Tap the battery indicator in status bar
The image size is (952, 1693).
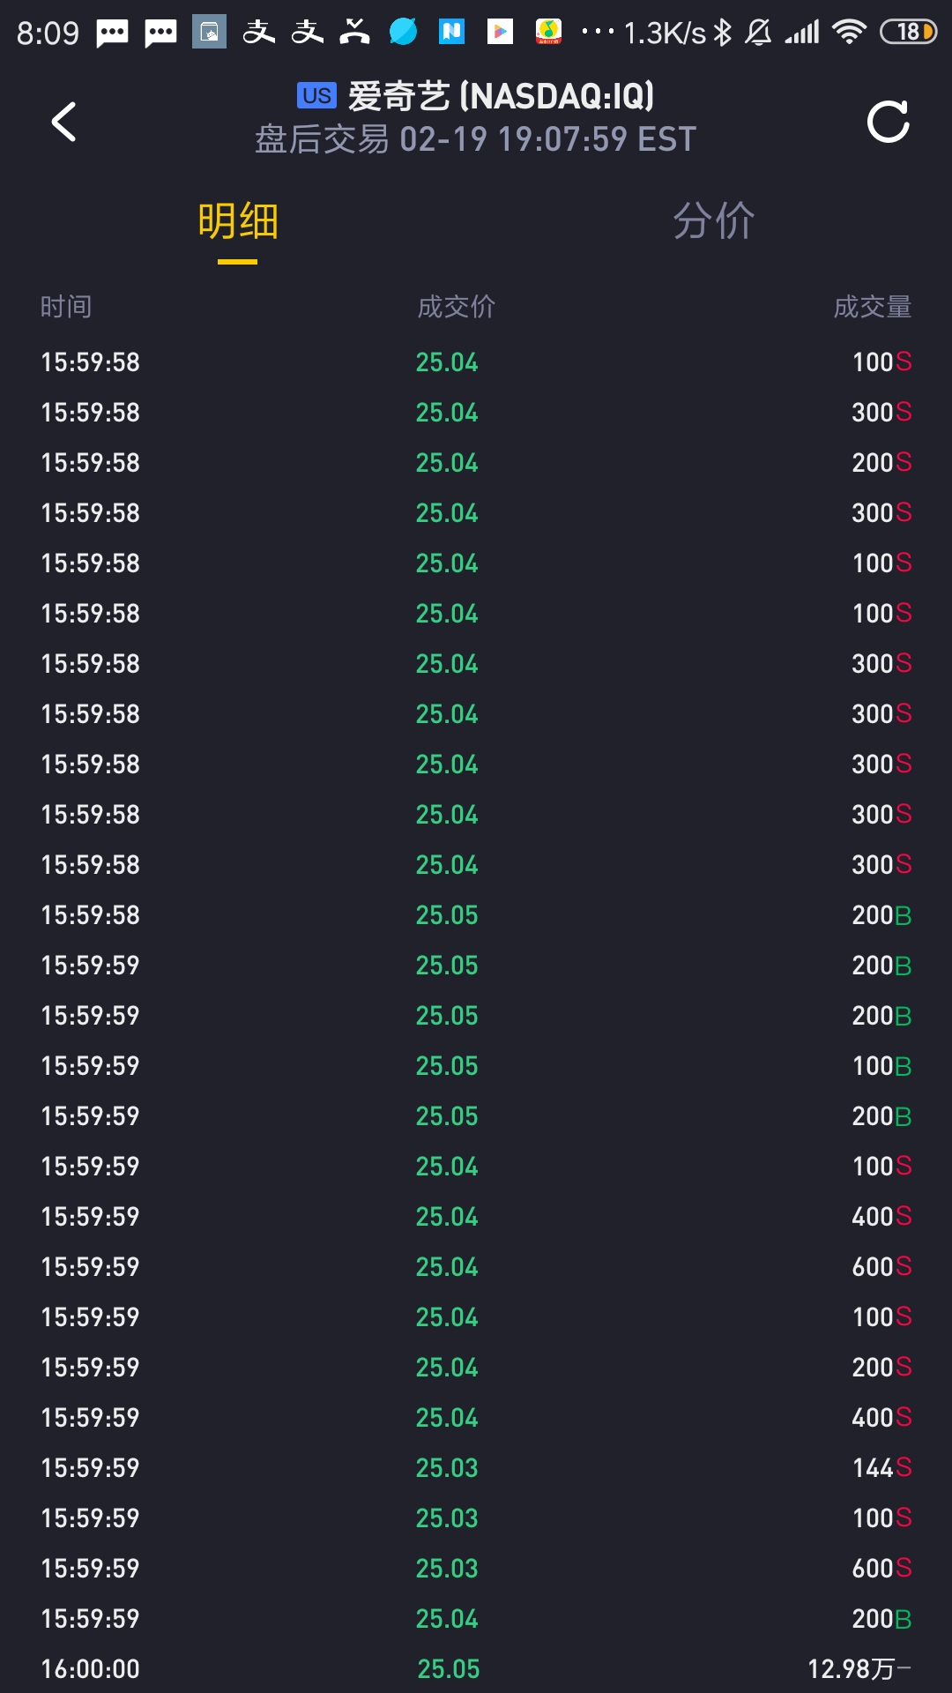(x=909, y=33)
